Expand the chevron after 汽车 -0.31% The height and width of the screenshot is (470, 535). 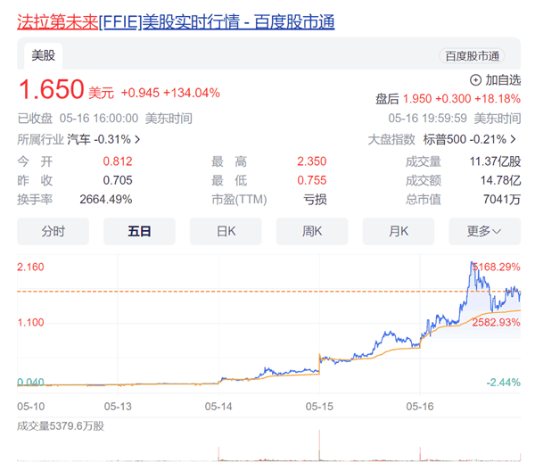point(137,139)
